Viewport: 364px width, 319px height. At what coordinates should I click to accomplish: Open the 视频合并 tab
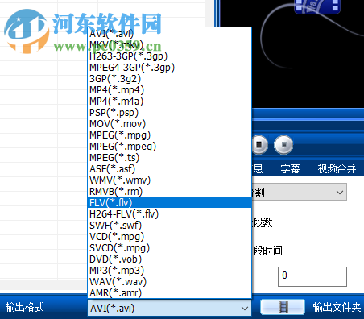(x=337, y=169)
